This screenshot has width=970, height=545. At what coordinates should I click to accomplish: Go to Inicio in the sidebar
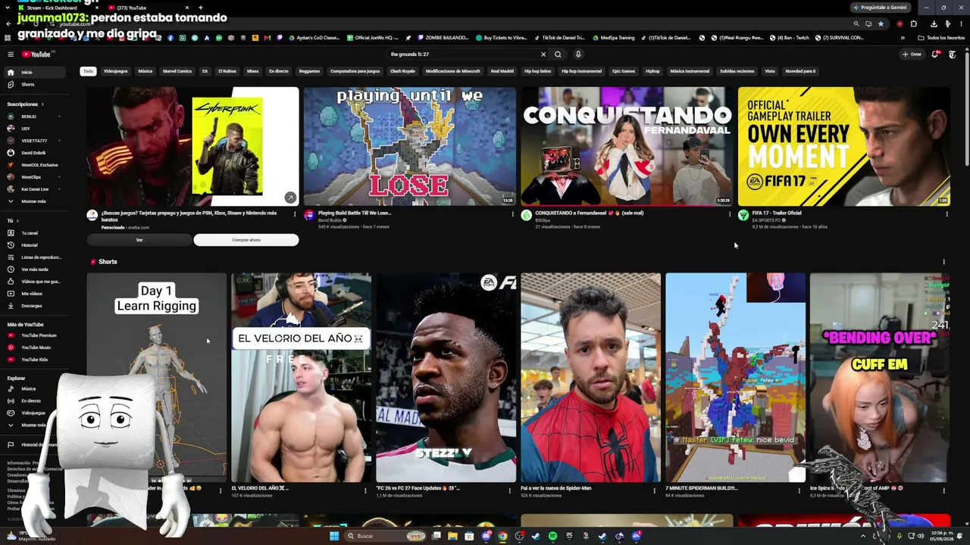tap(35, 72)
